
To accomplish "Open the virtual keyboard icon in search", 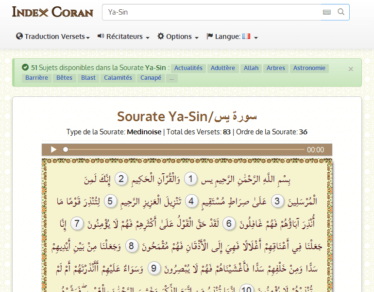I will pyautogui.click(x=327, y=12).
